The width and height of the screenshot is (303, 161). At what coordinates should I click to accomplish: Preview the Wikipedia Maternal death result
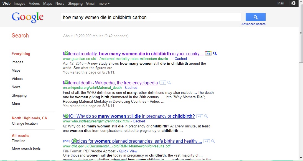click(169, 83)
